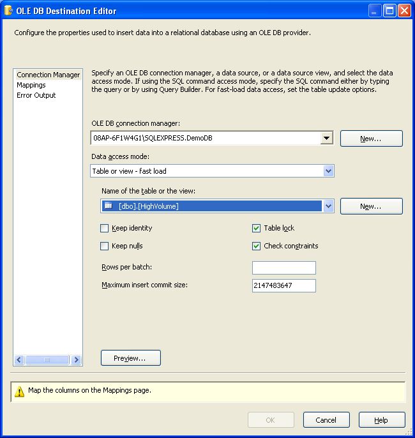Expand the table or view name dropdown

(x=328, y=206)
